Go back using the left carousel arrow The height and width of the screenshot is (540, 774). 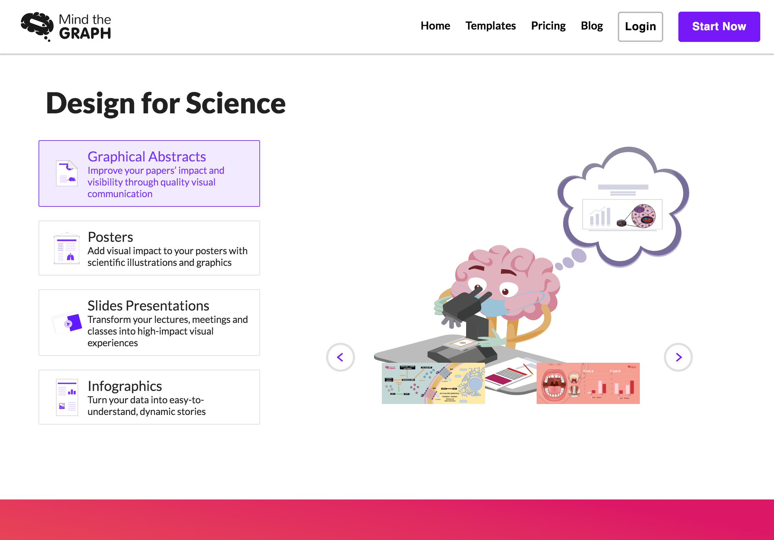[x=340, y=357]
